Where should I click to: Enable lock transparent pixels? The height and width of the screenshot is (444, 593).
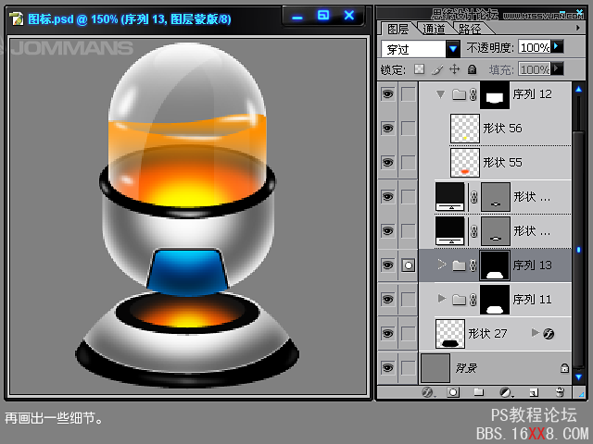419,69
